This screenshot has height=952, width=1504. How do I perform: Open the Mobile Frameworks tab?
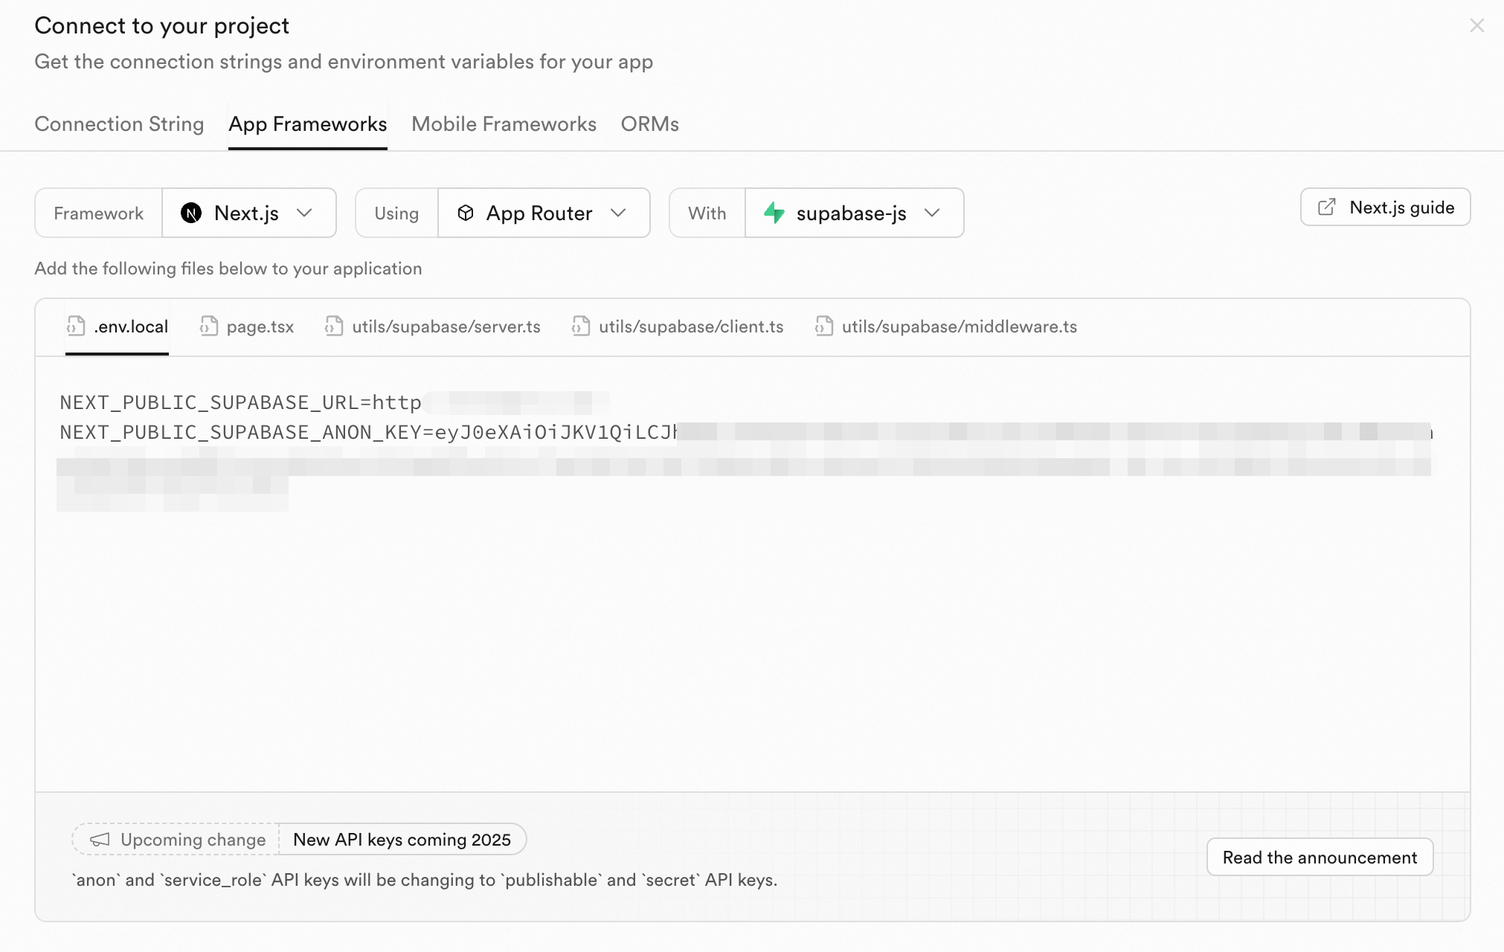point(504,124)
